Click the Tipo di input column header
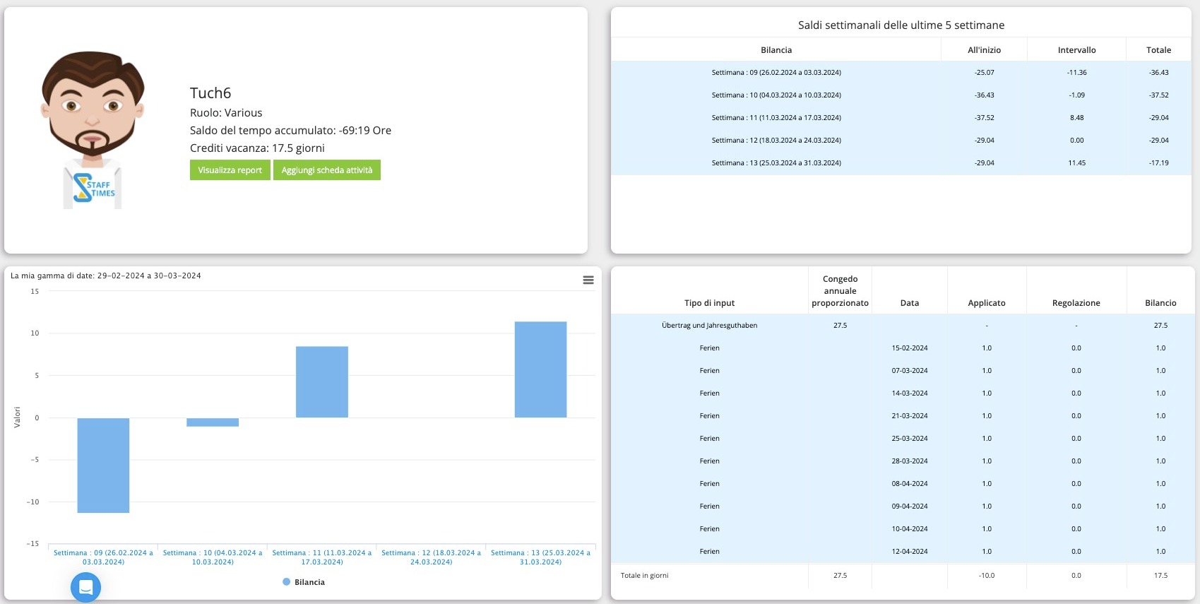Image resolution: width=1200 pixels, height=604 pixels. tap(709, 303)
